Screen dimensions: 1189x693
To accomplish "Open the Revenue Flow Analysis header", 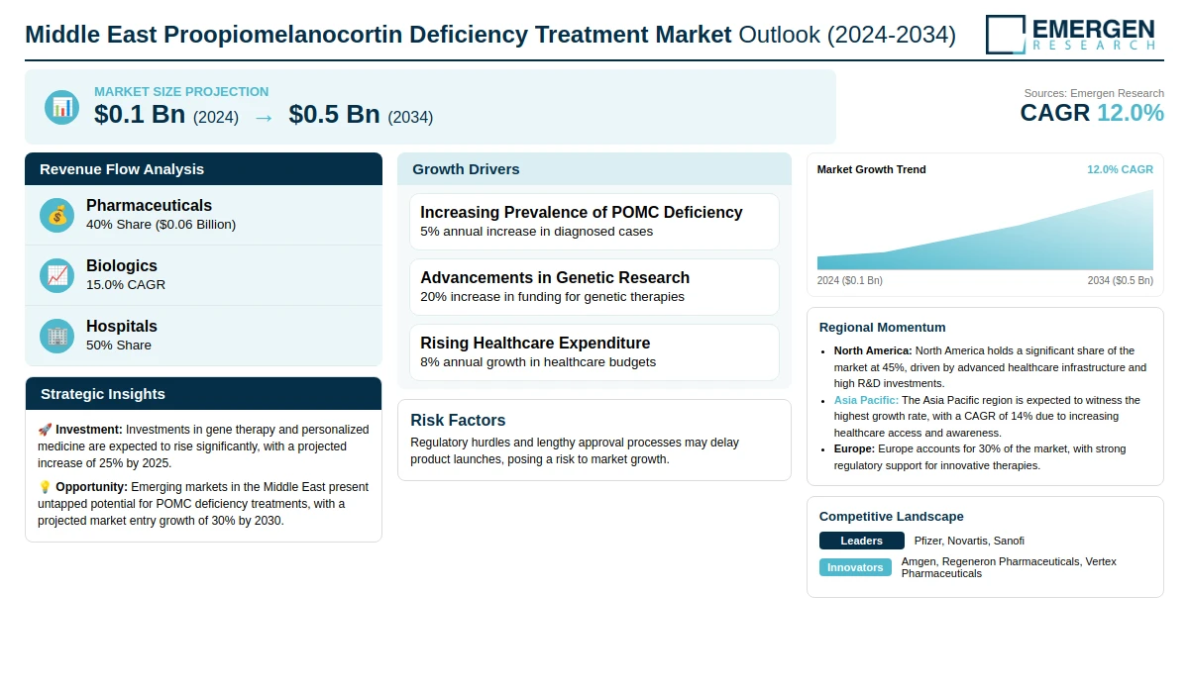I will (x=203, y=169).
